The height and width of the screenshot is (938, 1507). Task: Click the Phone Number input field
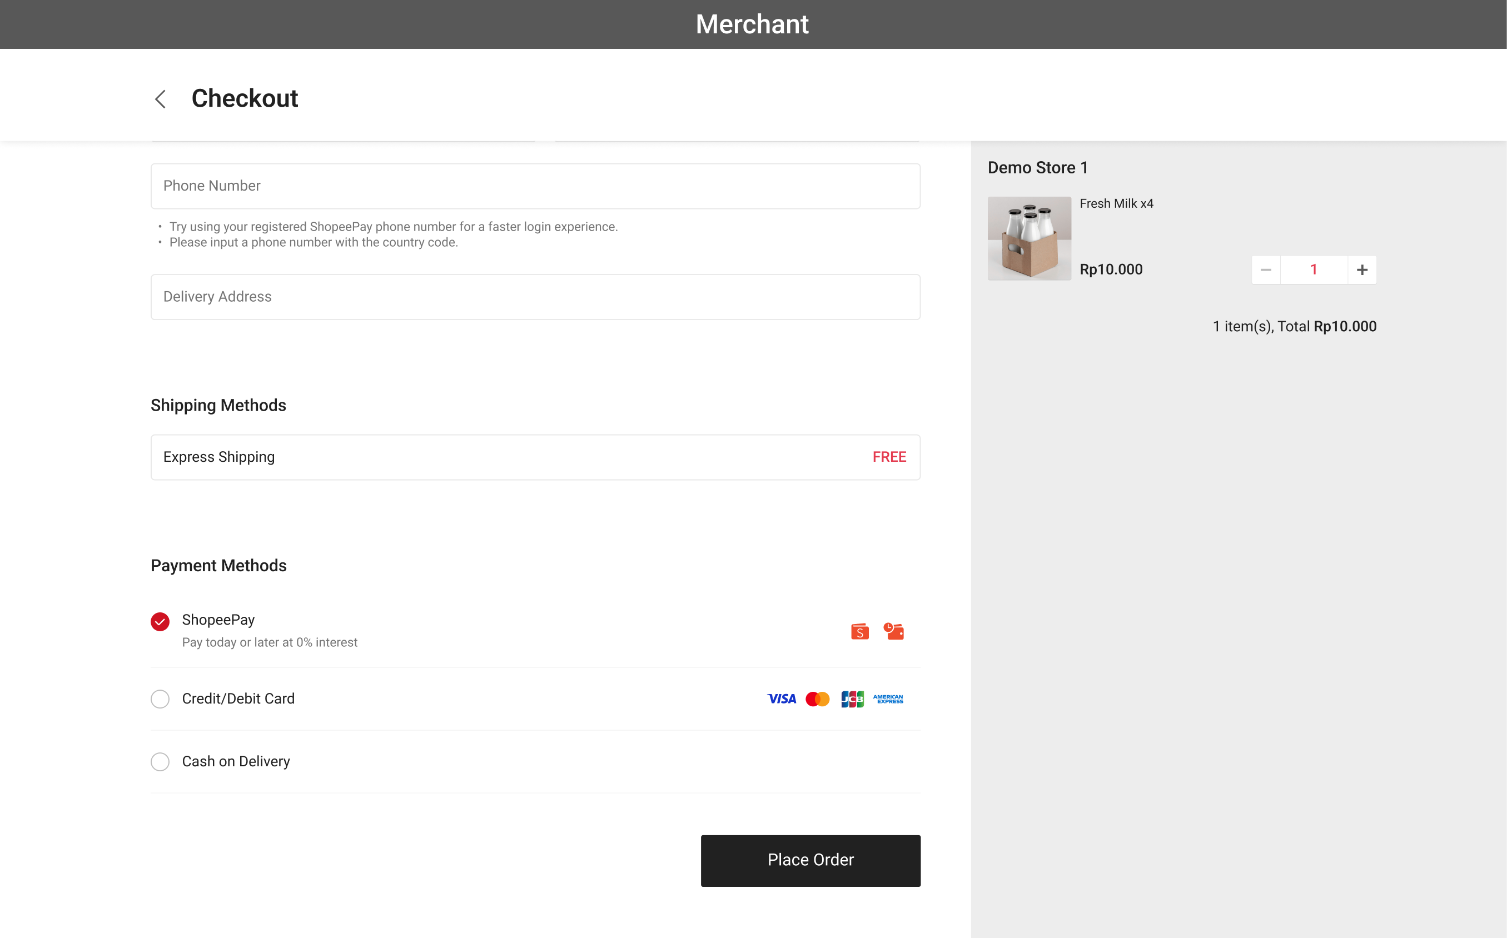pyautogui.click(x=536, y=185)
